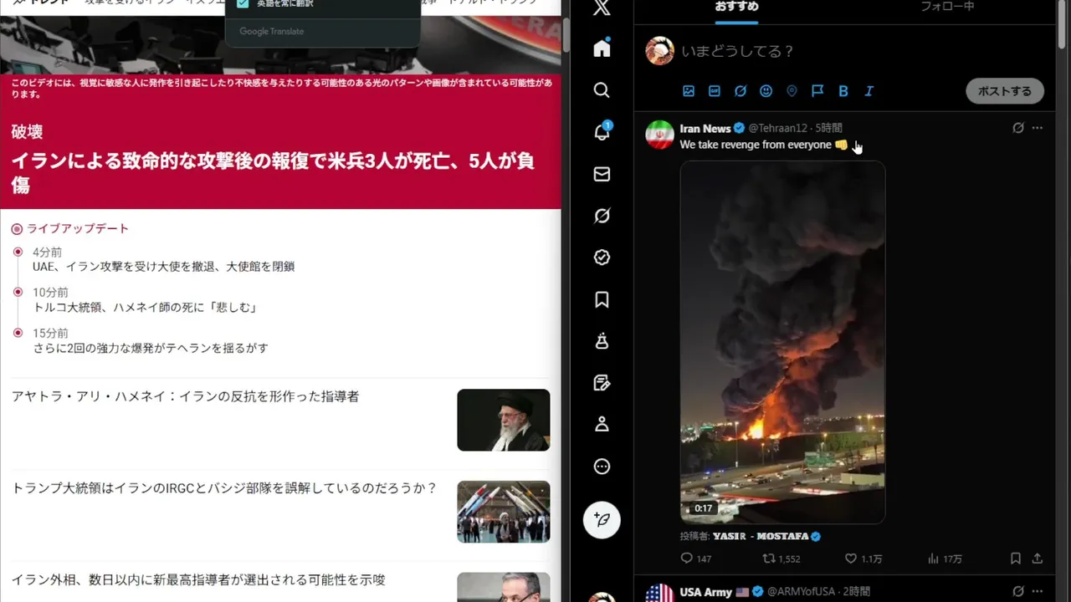1071x602 pixels.
Task: Open the YASIR - MOSTAFA poster link
Action: (x=766, y=536)
